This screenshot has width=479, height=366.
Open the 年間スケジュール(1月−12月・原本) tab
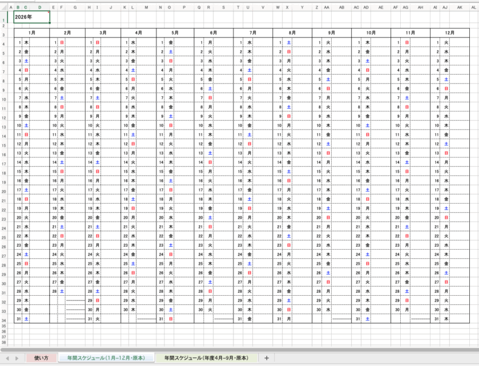[106, 358]
